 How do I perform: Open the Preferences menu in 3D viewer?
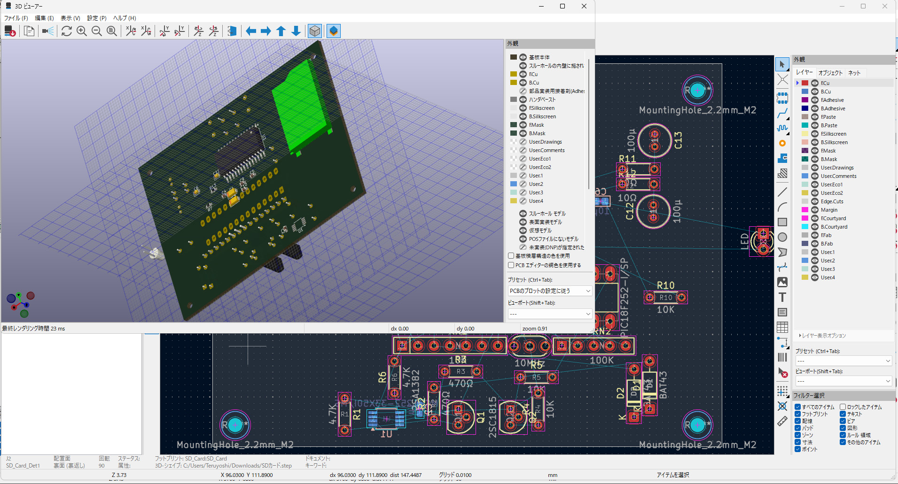pyautogui.click(x=97, y=18)
